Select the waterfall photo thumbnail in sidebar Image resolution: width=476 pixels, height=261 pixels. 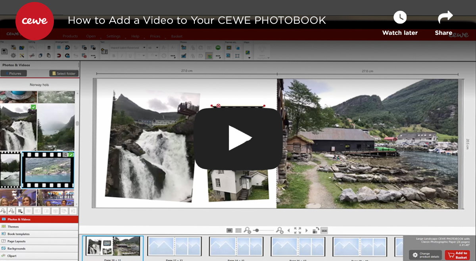(x=18, y=127)
